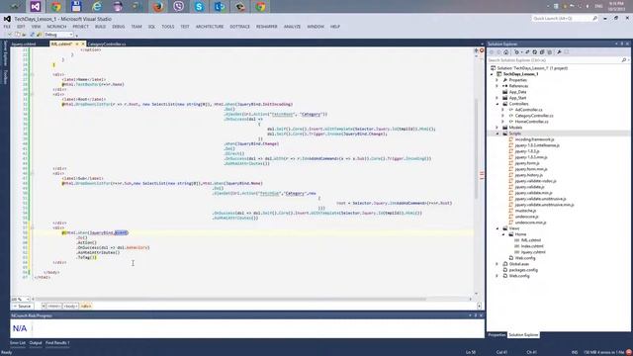Expand the References node arrow
This screenshot has height=356, width=633.
click(x=497, y=86)
